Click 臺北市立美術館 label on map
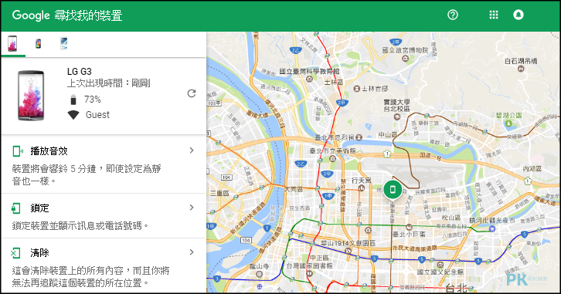 point(333,150)
